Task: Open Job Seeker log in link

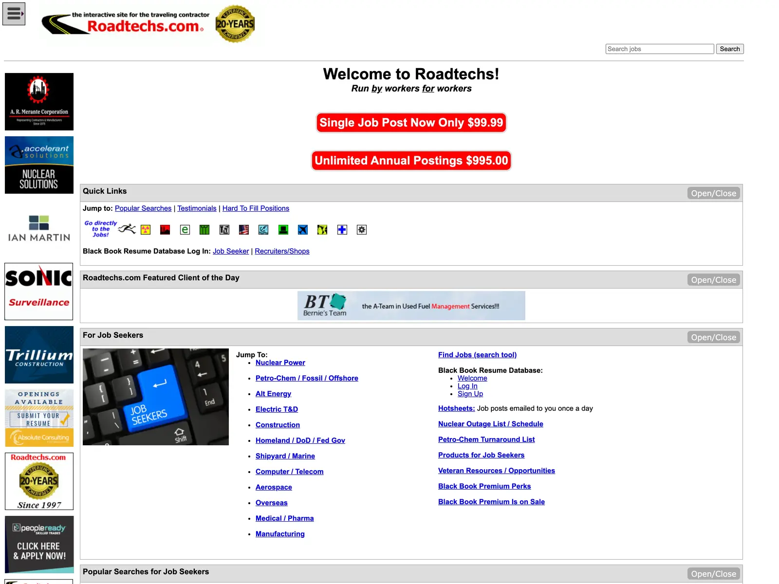Action: pos(231,251)
